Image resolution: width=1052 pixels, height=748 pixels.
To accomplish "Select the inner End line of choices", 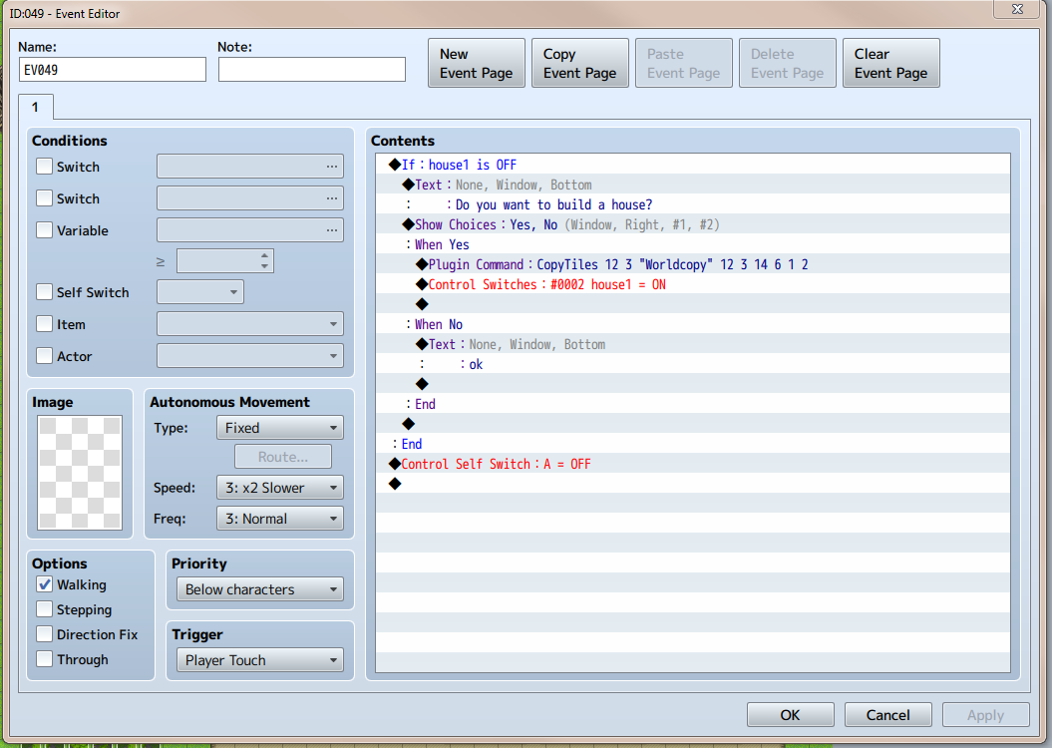I will (692, 404).
